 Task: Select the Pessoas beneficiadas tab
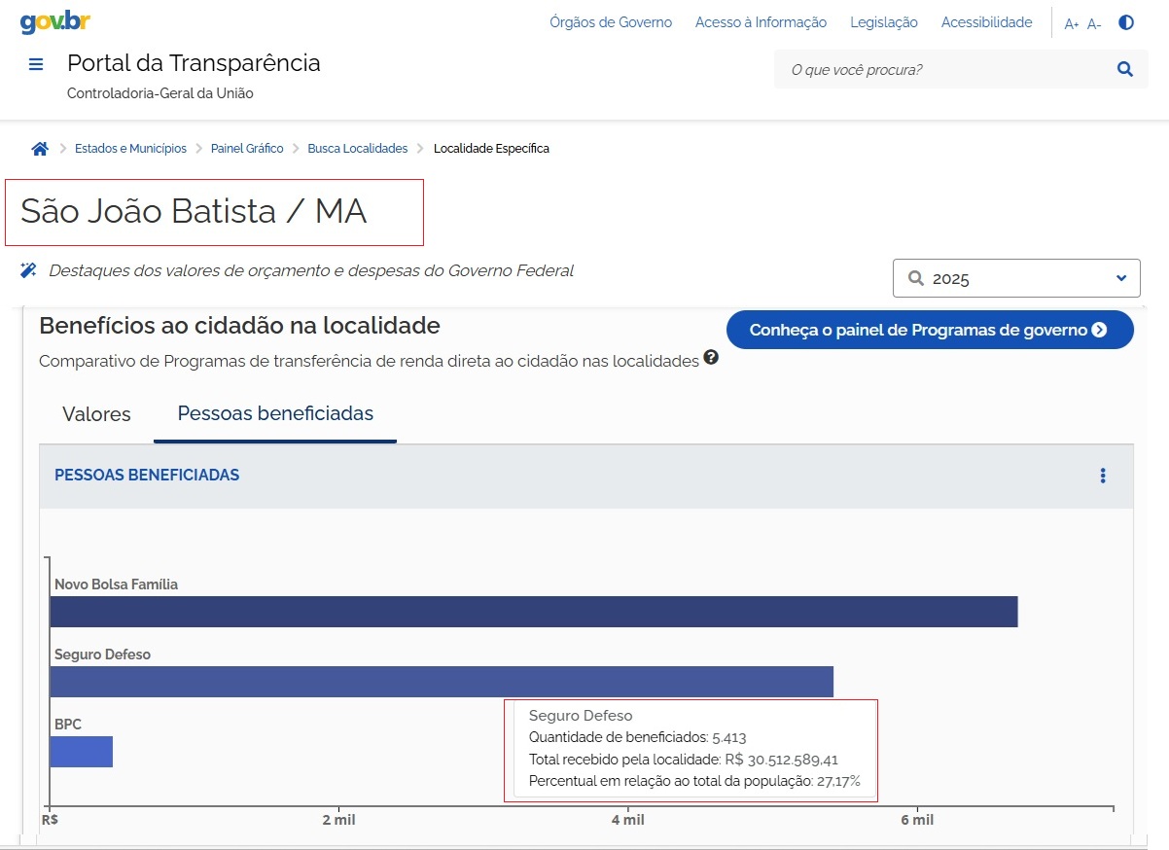(x=275, y=413)
